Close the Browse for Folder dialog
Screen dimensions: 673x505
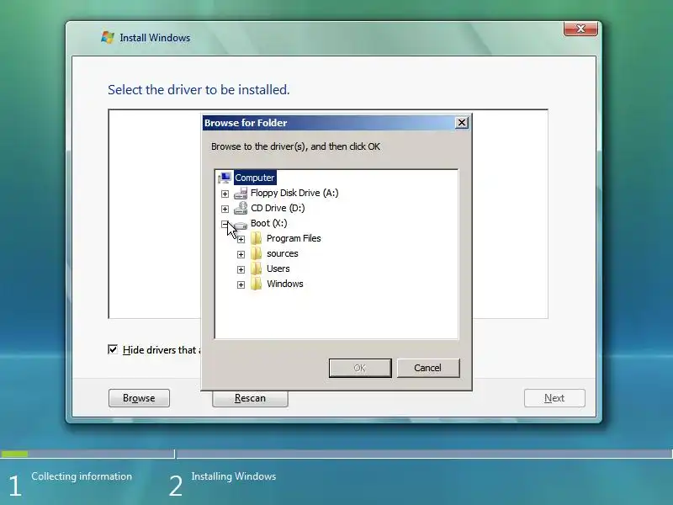tap(461, 123)
